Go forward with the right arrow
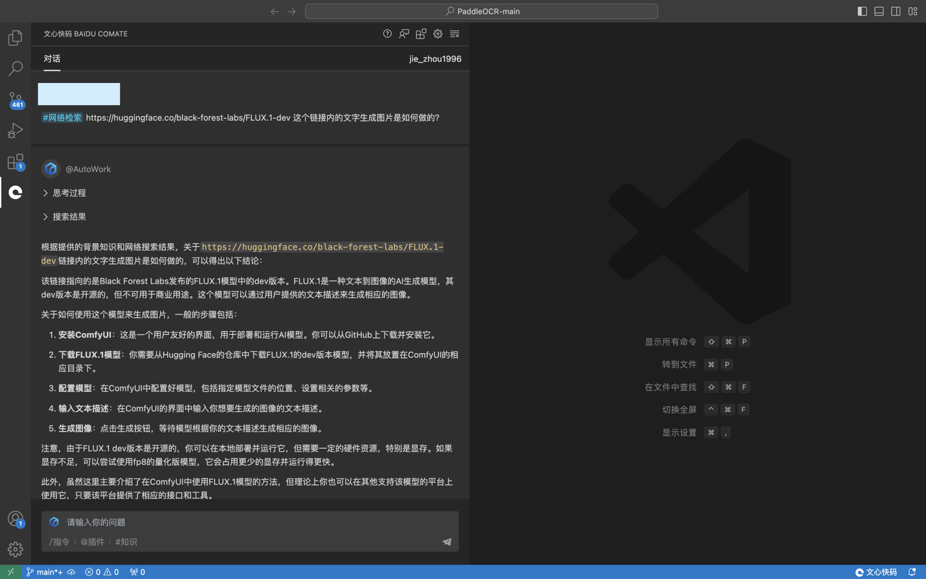 tap(291, 11)
